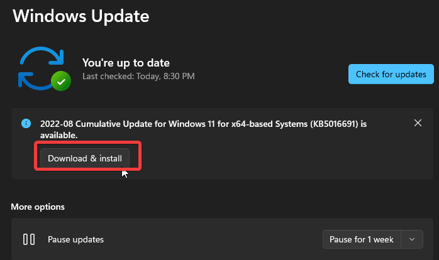
Task: Click the blue info icon in banner
Action: click(x=26, y=123)
